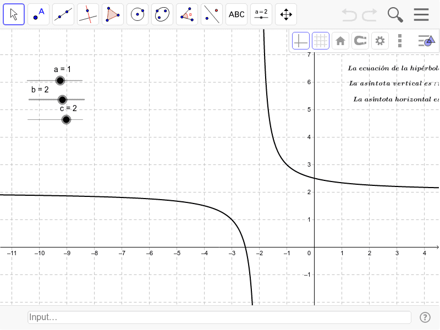Select the 'La asíntota vertical es' text
The width and height of the screenshot is (440, 330).
click(x=393, y=84)
